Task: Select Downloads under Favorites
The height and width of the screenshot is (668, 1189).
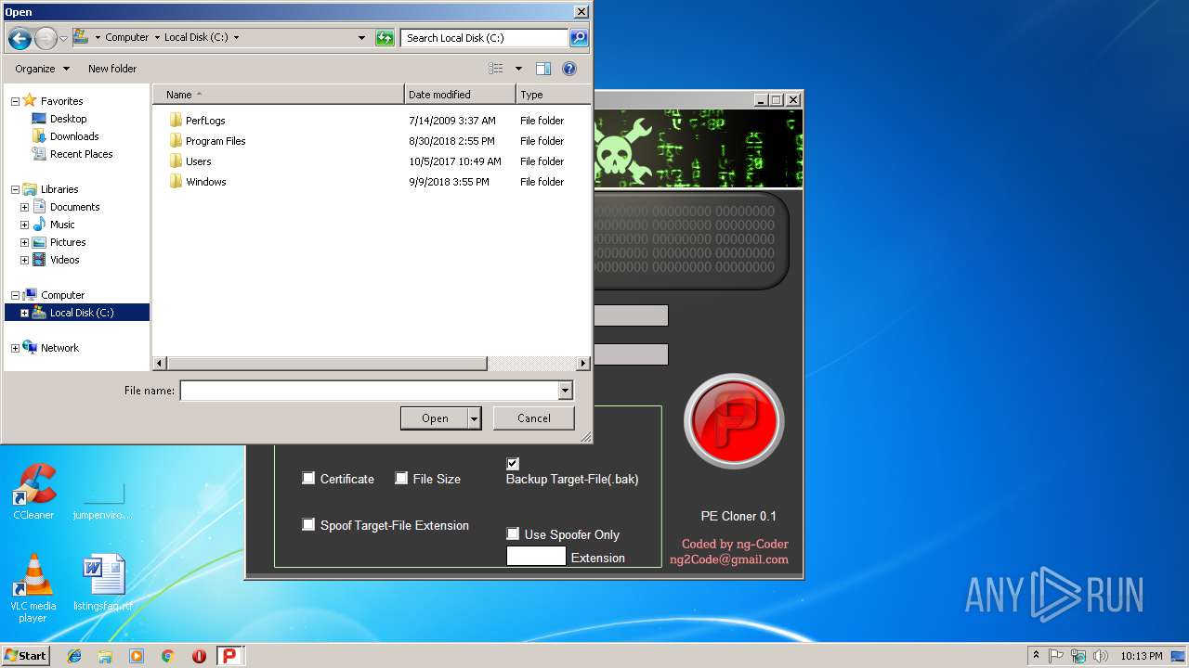Action: 74,136
